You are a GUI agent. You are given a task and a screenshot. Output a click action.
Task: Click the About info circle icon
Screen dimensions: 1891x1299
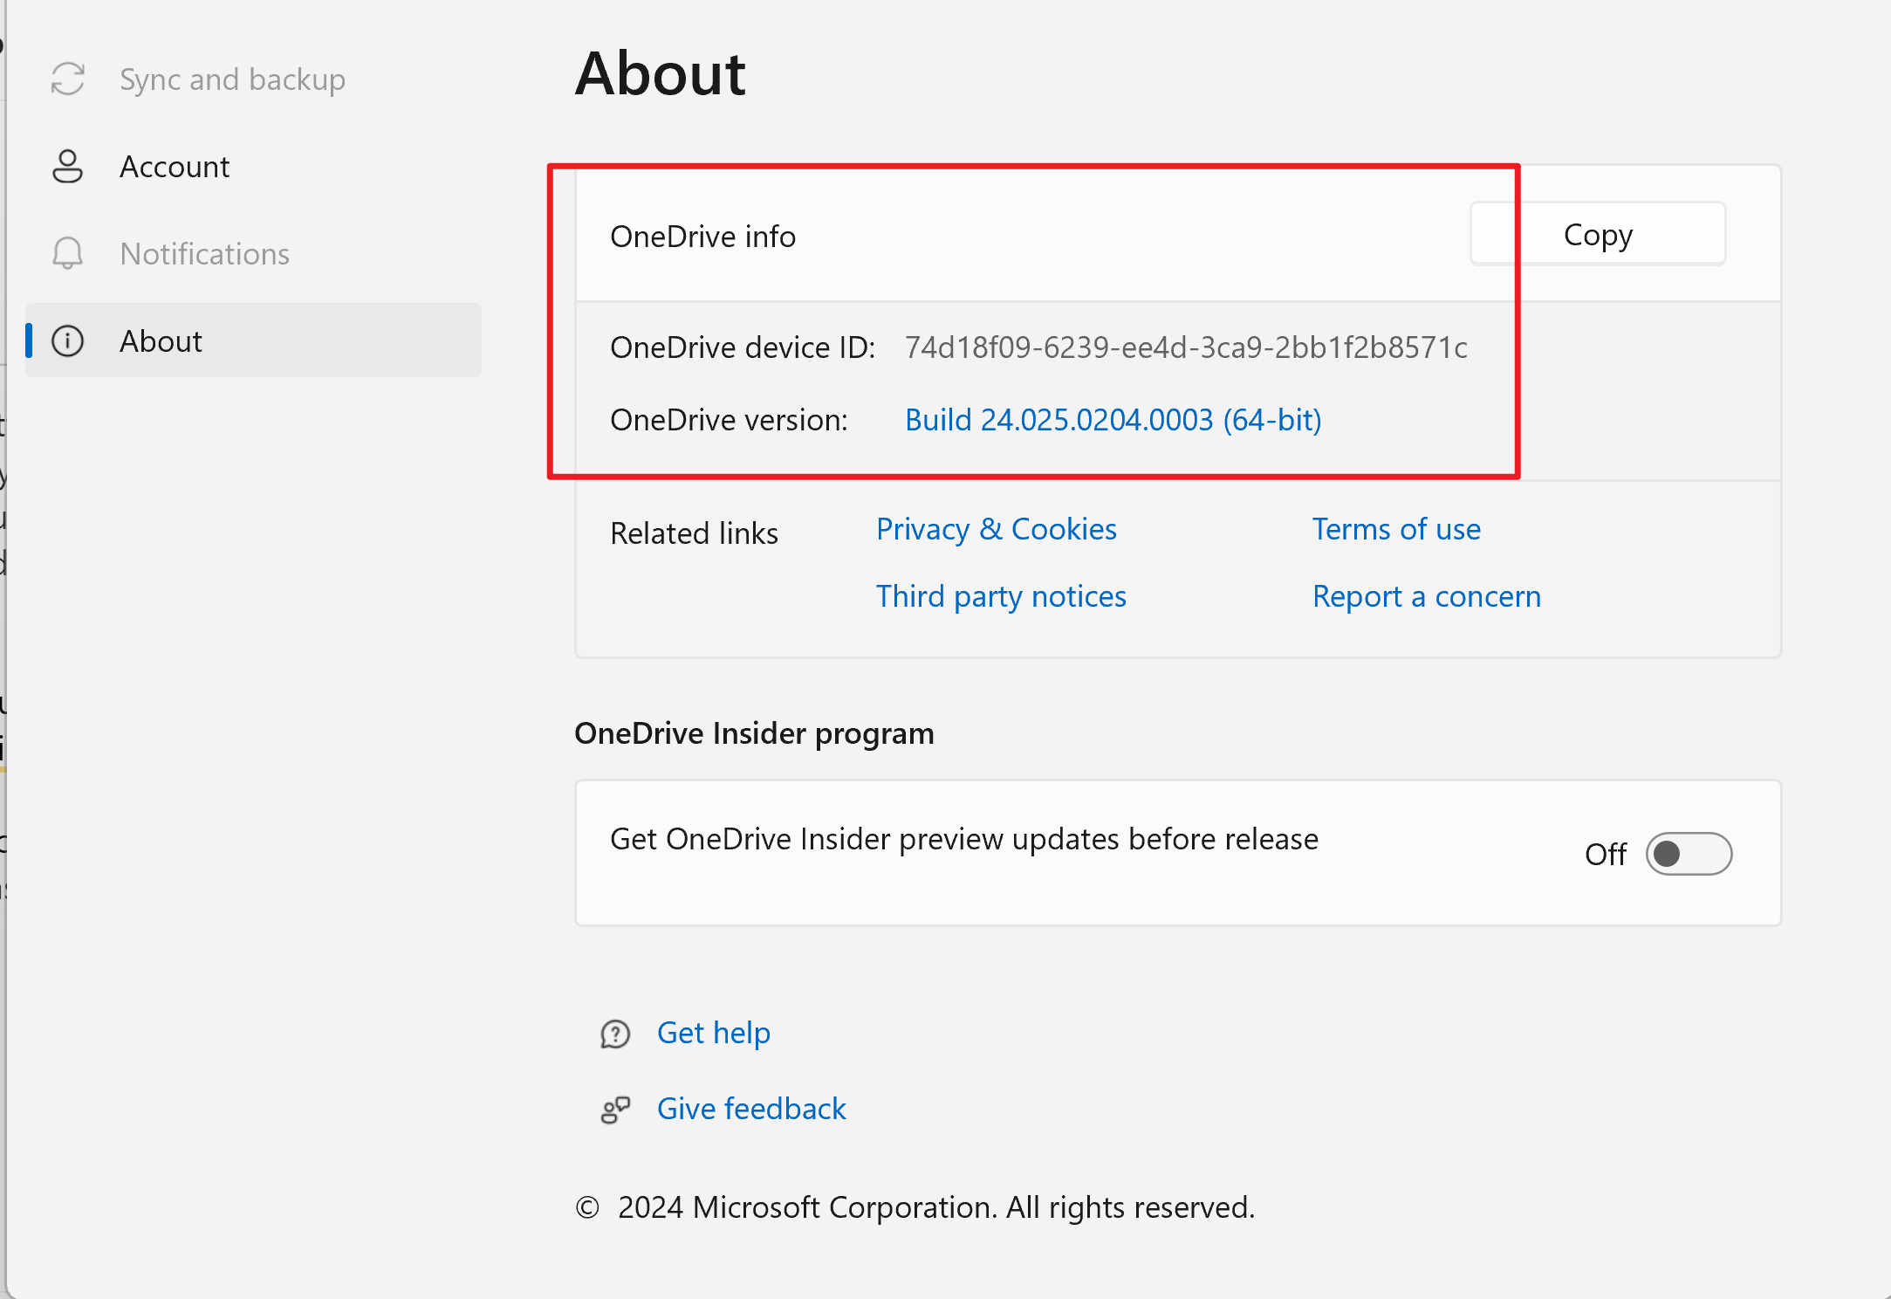[x=67, y=340]
